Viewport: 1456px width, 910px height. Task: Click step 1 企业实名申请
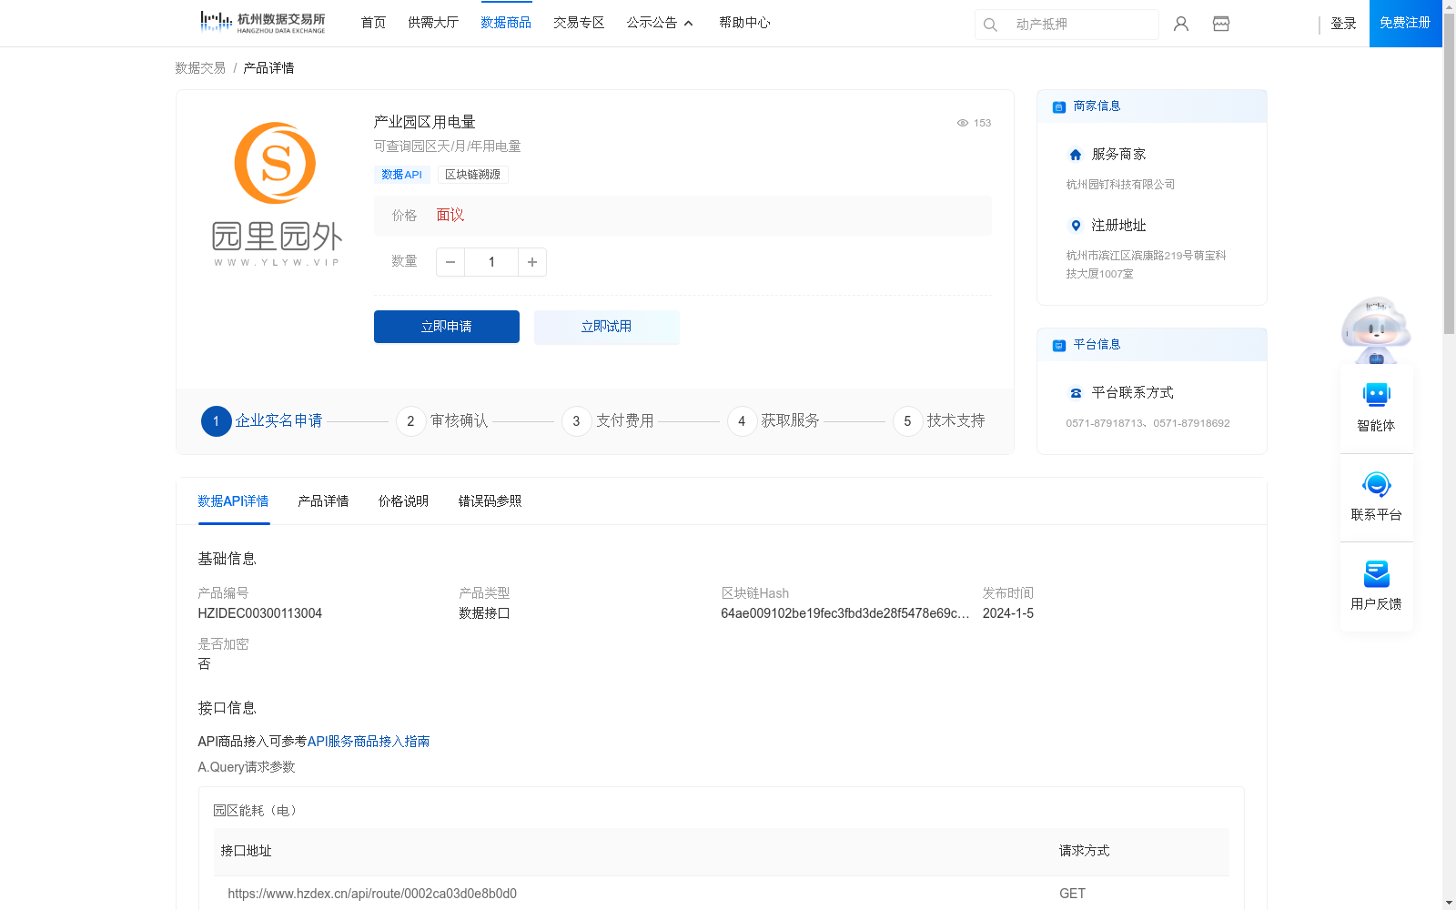262,420
